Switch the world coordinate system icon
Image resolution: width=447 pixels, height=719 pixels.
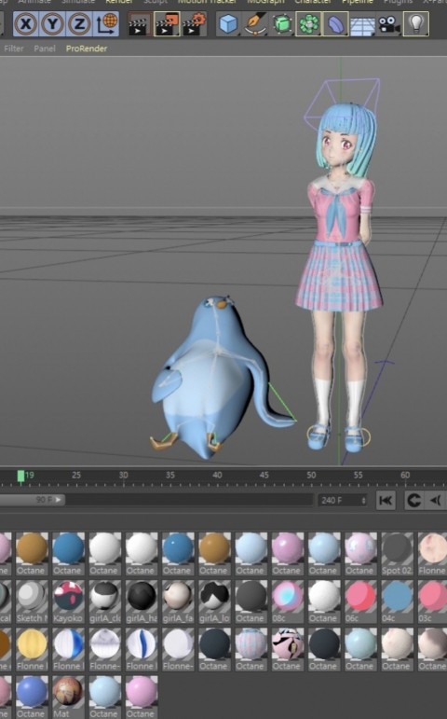click(106, 24)
